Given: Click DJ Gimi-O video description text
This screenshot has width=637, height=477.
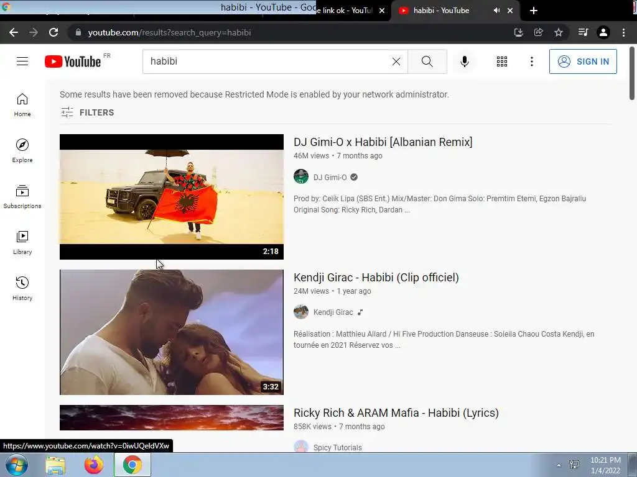Looking at the screenshot, I should pyautogui.click(x=440, y=204).
